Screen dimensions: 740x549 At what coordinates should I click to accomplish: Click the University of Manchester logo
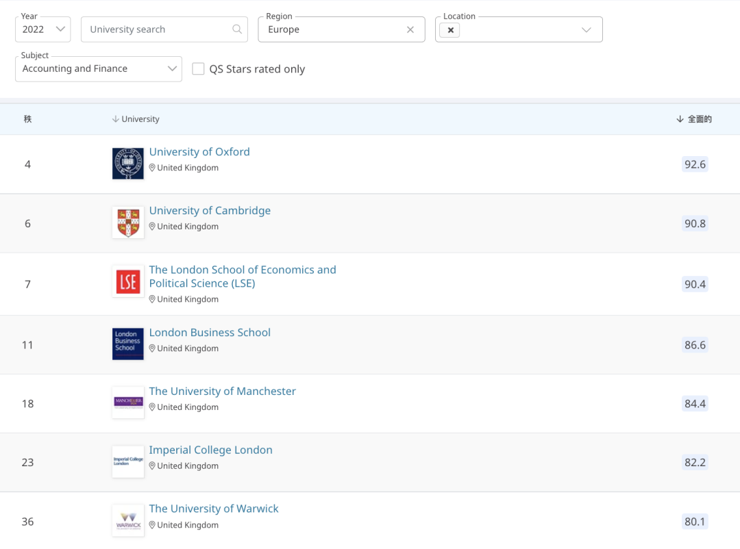[x=128, y=403]
